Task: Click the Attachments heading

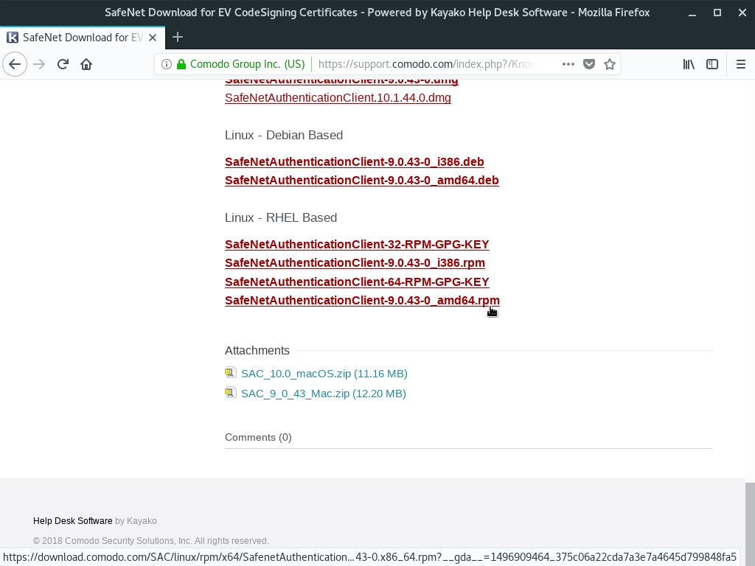Action: click(x=257, y=350)
